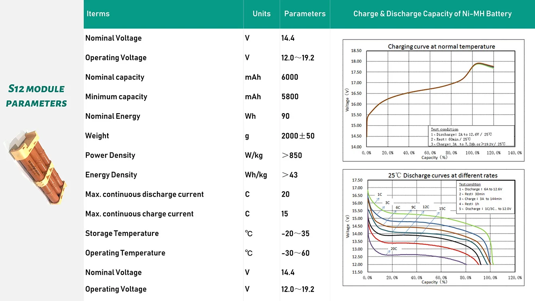Select the "Units" column header
Image resolution: width=535 pixels, height=301 pixels.
point(261,14)
